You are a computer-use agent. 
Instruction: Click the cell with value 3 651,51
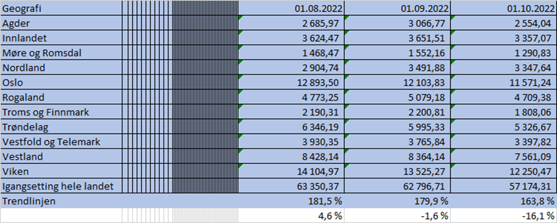click(397, 38)
